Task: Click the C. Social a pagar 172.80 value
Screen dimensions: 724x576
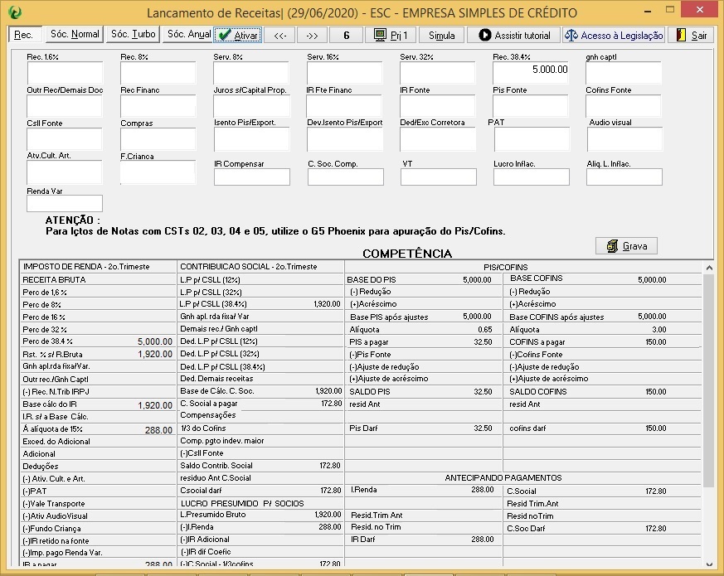Action: click(x=332, y=404)
